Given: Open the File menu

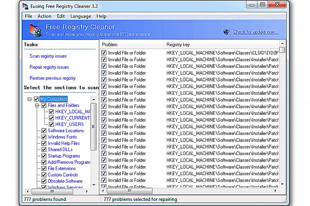Looking at the screenshot, I should pyautogui.click(x=28, y=16).
